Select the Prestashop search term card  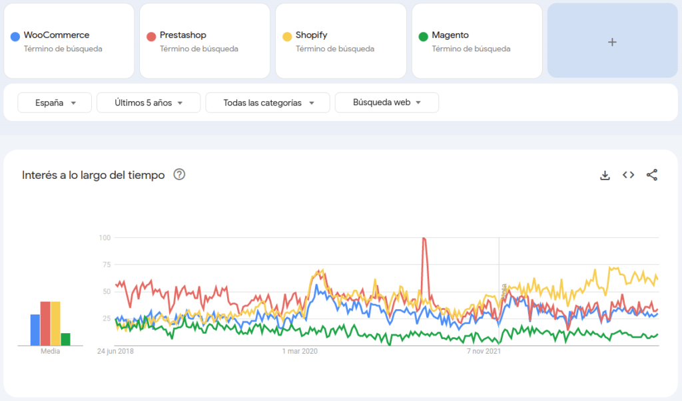(x=205, y=41)
